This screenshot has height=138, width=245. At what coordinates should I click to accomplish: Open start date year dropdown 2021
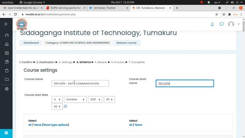(95, 99)
